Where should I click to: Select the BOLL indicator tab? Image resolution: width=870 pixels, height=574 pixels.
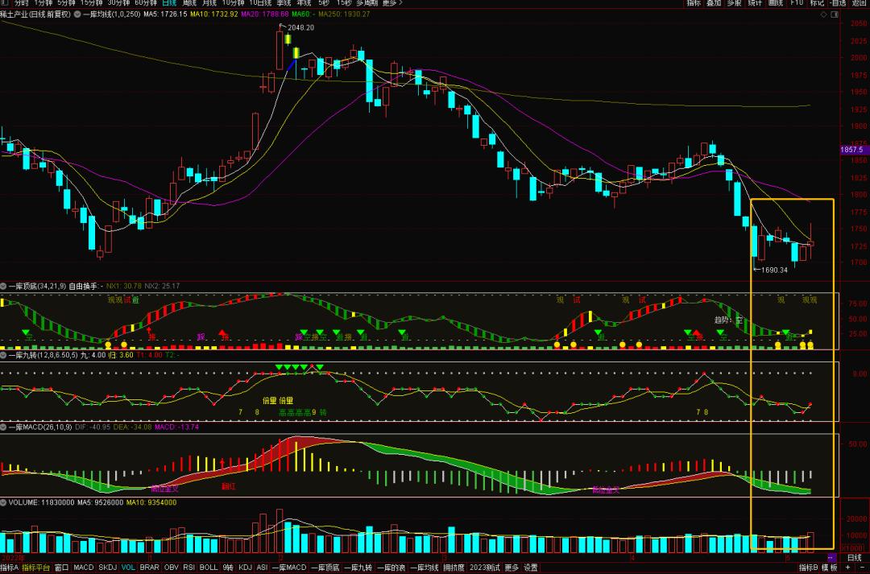coord(209,568)
